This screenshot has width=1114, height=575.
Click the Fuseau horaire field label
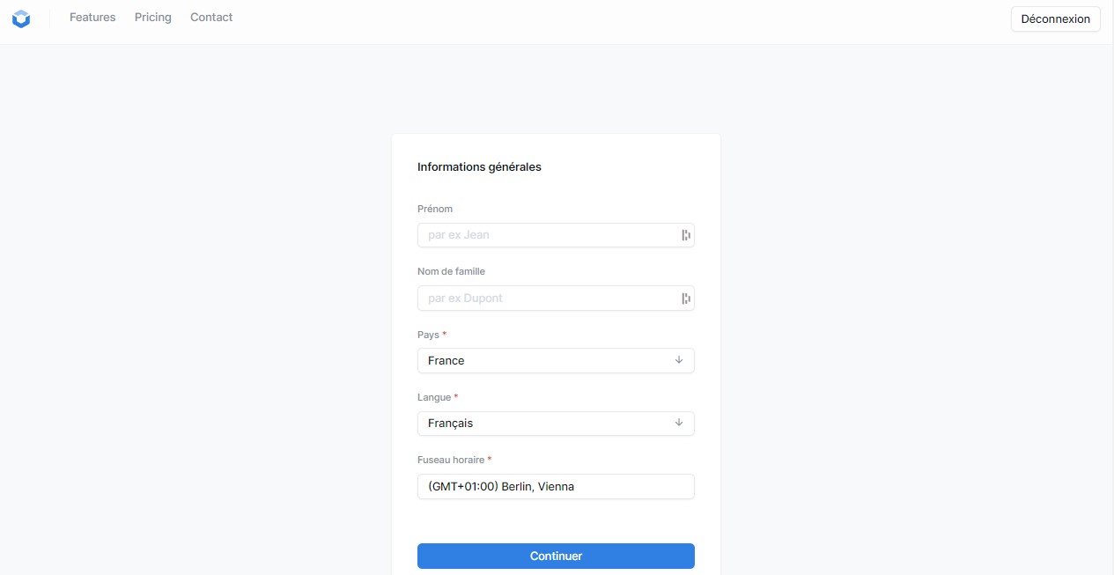451,460
